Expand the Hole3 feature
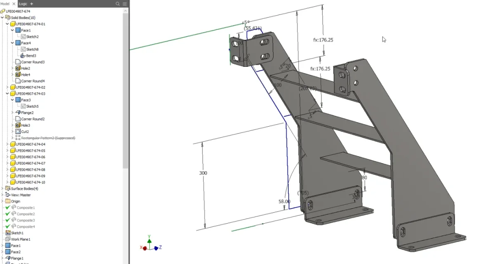The height and width of the screenshot is (264, 483). [x=12, y=125]
